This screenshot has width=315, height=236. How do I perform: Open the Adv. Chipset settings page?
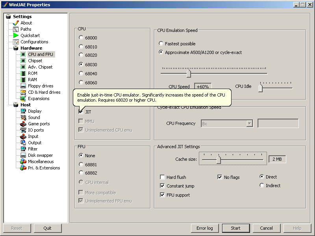[40, 67]
